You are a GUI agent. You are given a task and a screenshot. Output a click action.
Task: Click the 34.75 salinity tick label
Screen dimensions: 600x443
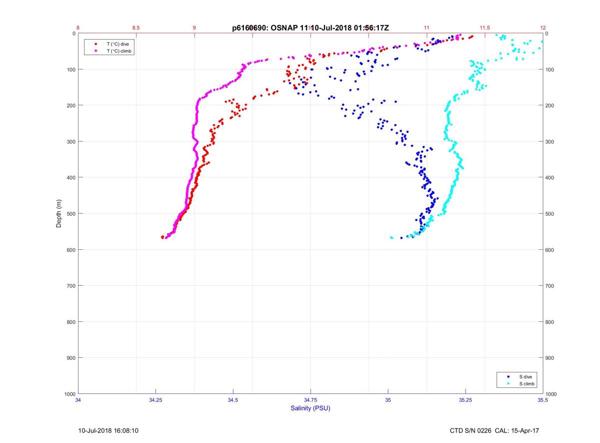pyautogui.click(x=310, y=400)
